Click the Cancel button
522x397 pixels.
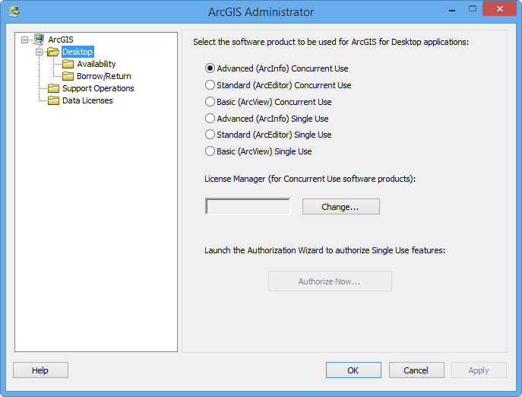click(416, 370)
